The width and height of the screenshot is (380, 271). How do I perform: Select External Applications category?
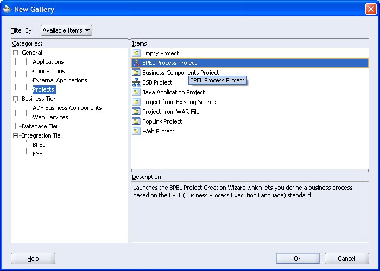[x=60, y=80]
